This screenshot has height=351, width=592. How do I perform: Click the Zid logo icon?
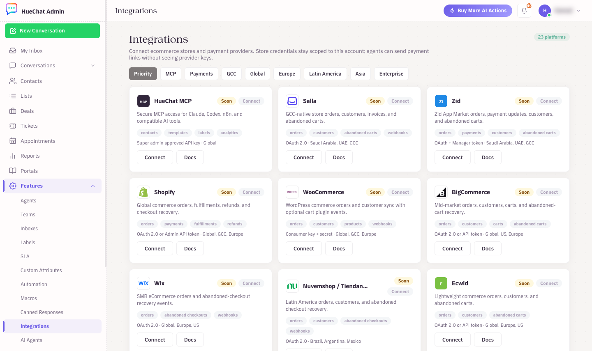click(x=441, y=101)
